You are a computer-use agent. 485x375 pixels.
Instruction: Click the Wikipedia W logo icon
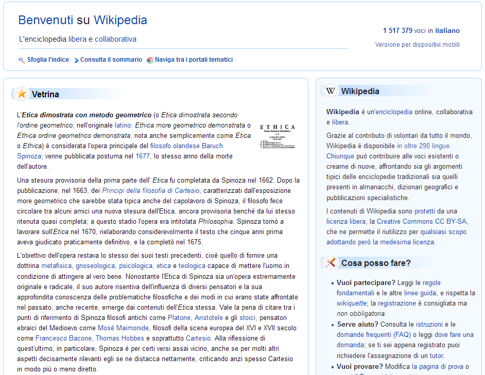331,91
